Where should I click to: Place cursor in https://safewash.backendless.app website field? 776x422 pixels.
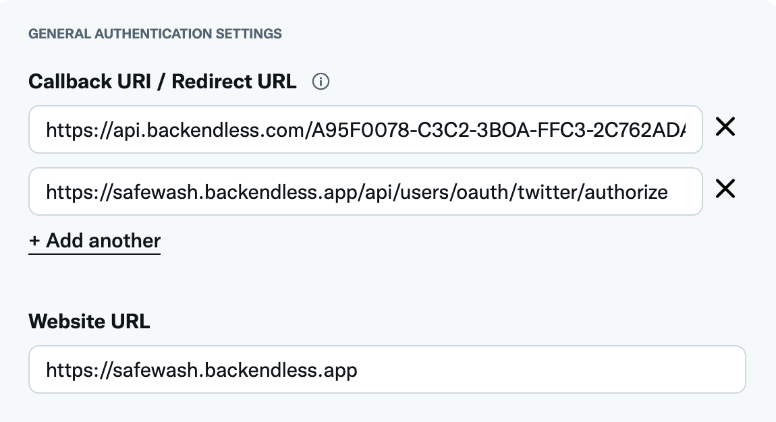pos(387,369)
